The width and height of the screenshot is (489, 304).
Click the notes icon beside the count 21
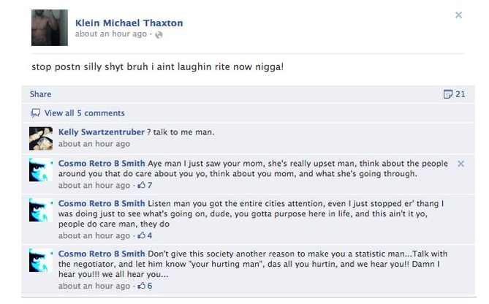(x=448, y=94)
